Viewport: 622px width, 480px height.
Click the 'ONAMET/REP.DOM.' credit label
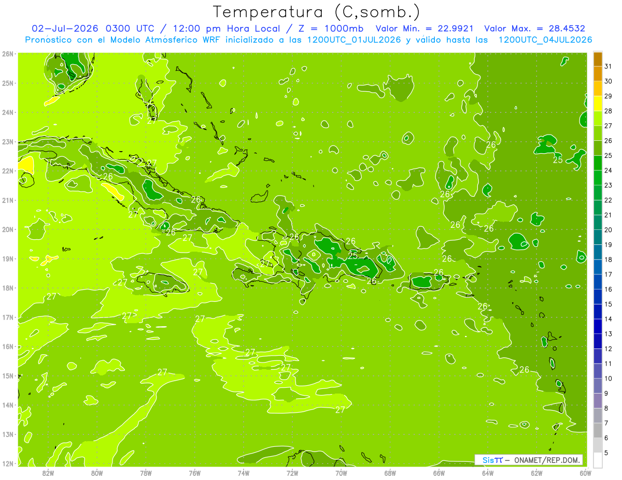(548, 460)
